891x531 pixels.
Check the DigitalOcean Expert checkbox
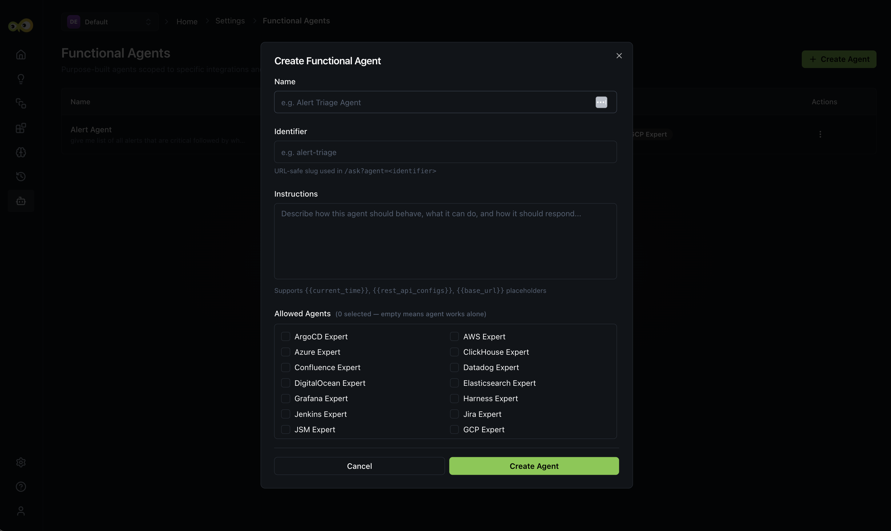point(286,383)
